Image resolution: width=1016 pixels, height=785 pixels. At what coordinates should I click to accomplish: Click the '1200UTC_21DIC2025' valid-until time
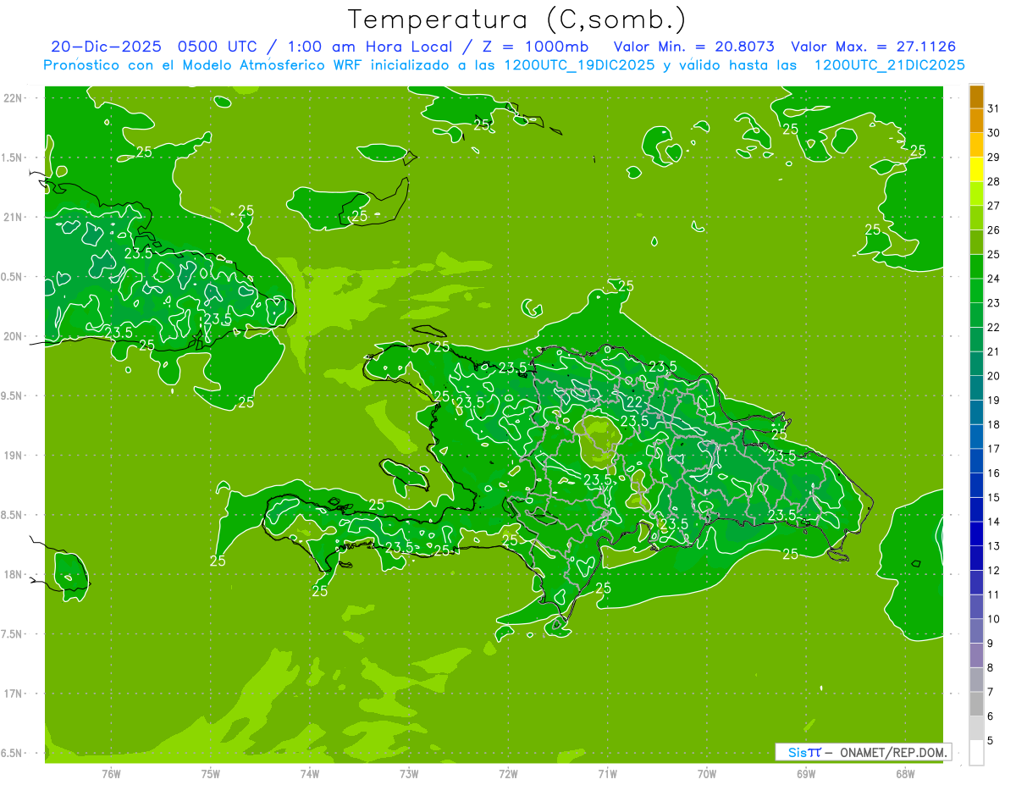click(889, 65)
